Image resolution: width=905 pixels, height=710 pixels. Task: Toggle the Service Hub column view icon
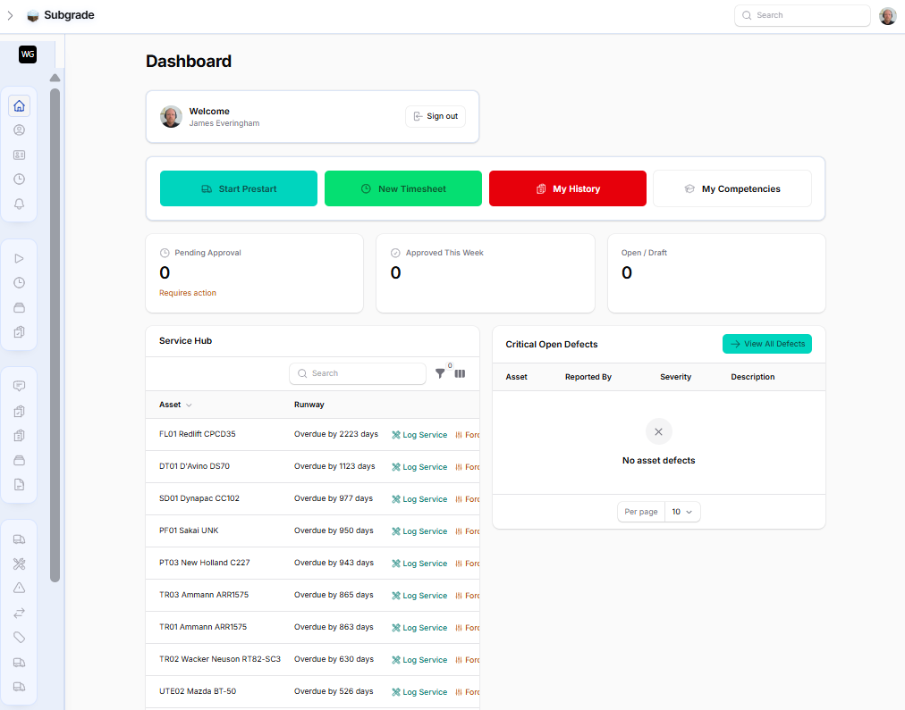[x=460, y=374]
